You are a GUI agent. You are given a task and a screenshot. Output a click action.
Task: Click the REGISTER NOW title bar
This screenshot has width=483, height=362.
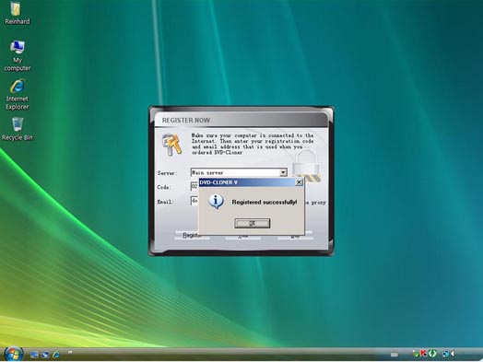pyautogui.click(x=241, y=120)
